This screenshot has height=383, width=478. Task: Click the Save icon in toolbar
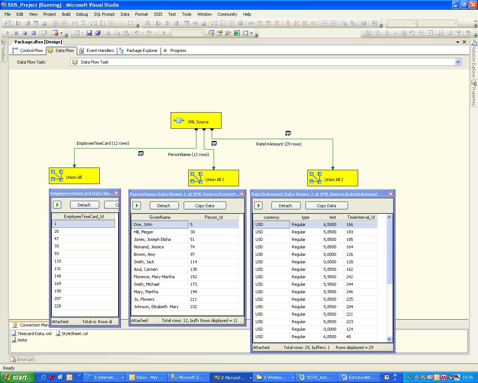[89, 33]
